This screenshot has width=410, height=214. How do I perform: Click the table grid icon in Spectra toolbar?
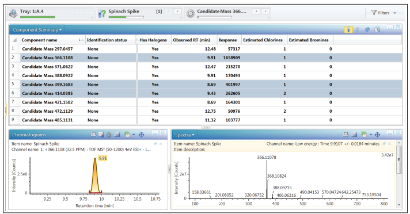354,135
